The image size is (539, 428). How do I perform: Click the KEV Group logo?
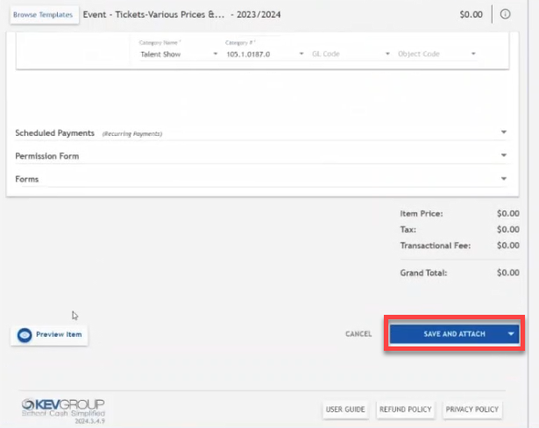(63, 407)
